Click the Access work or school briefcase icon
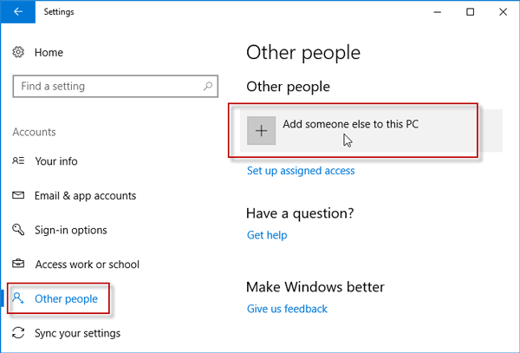 (x=18, y=265)
